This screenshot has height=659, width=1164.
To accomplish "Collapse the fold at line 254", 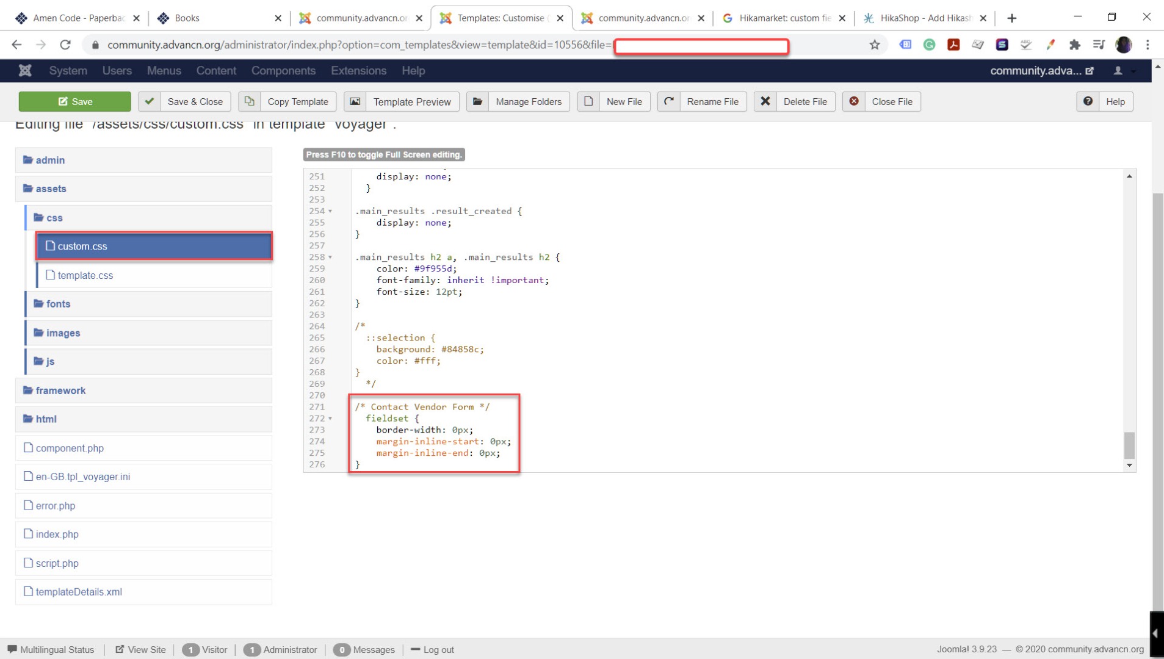I will [330, 211].
